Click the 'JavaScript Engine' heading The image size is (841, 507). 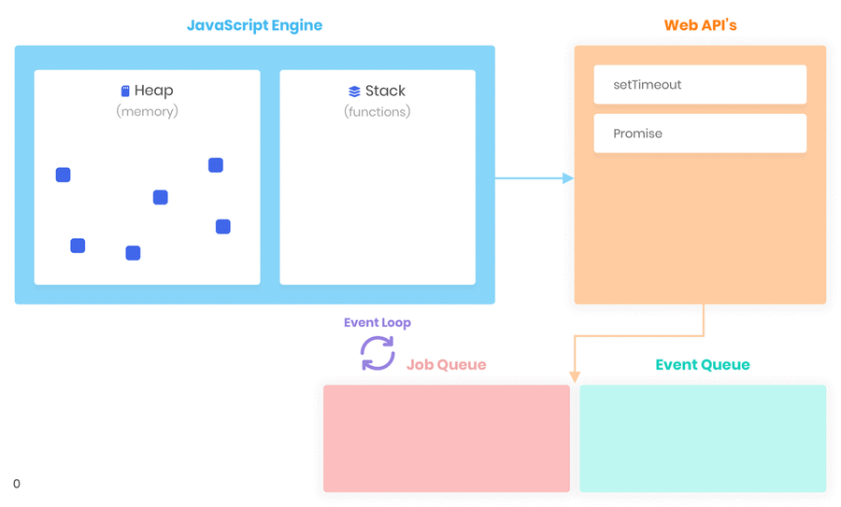[254, 25]
